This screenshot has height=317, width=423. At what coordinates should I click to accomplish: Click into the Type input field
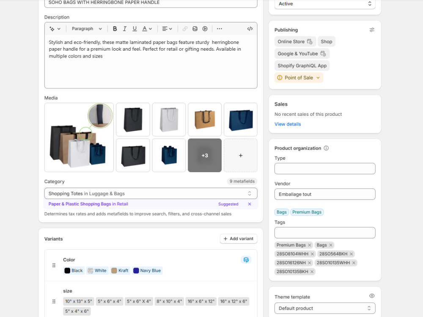325,169
